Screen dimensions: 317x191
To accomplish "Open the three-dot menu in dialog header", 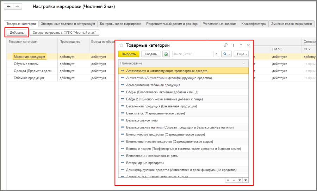I will tap(233, 45).
